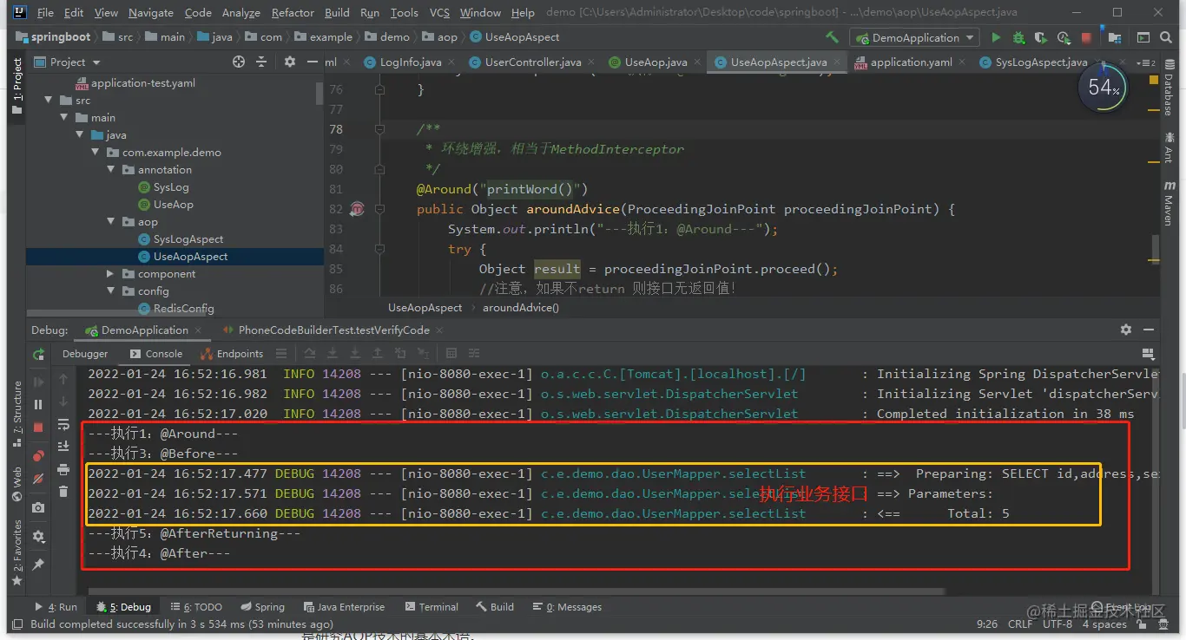Stop the application from the top toolbar

point(1086,37)
